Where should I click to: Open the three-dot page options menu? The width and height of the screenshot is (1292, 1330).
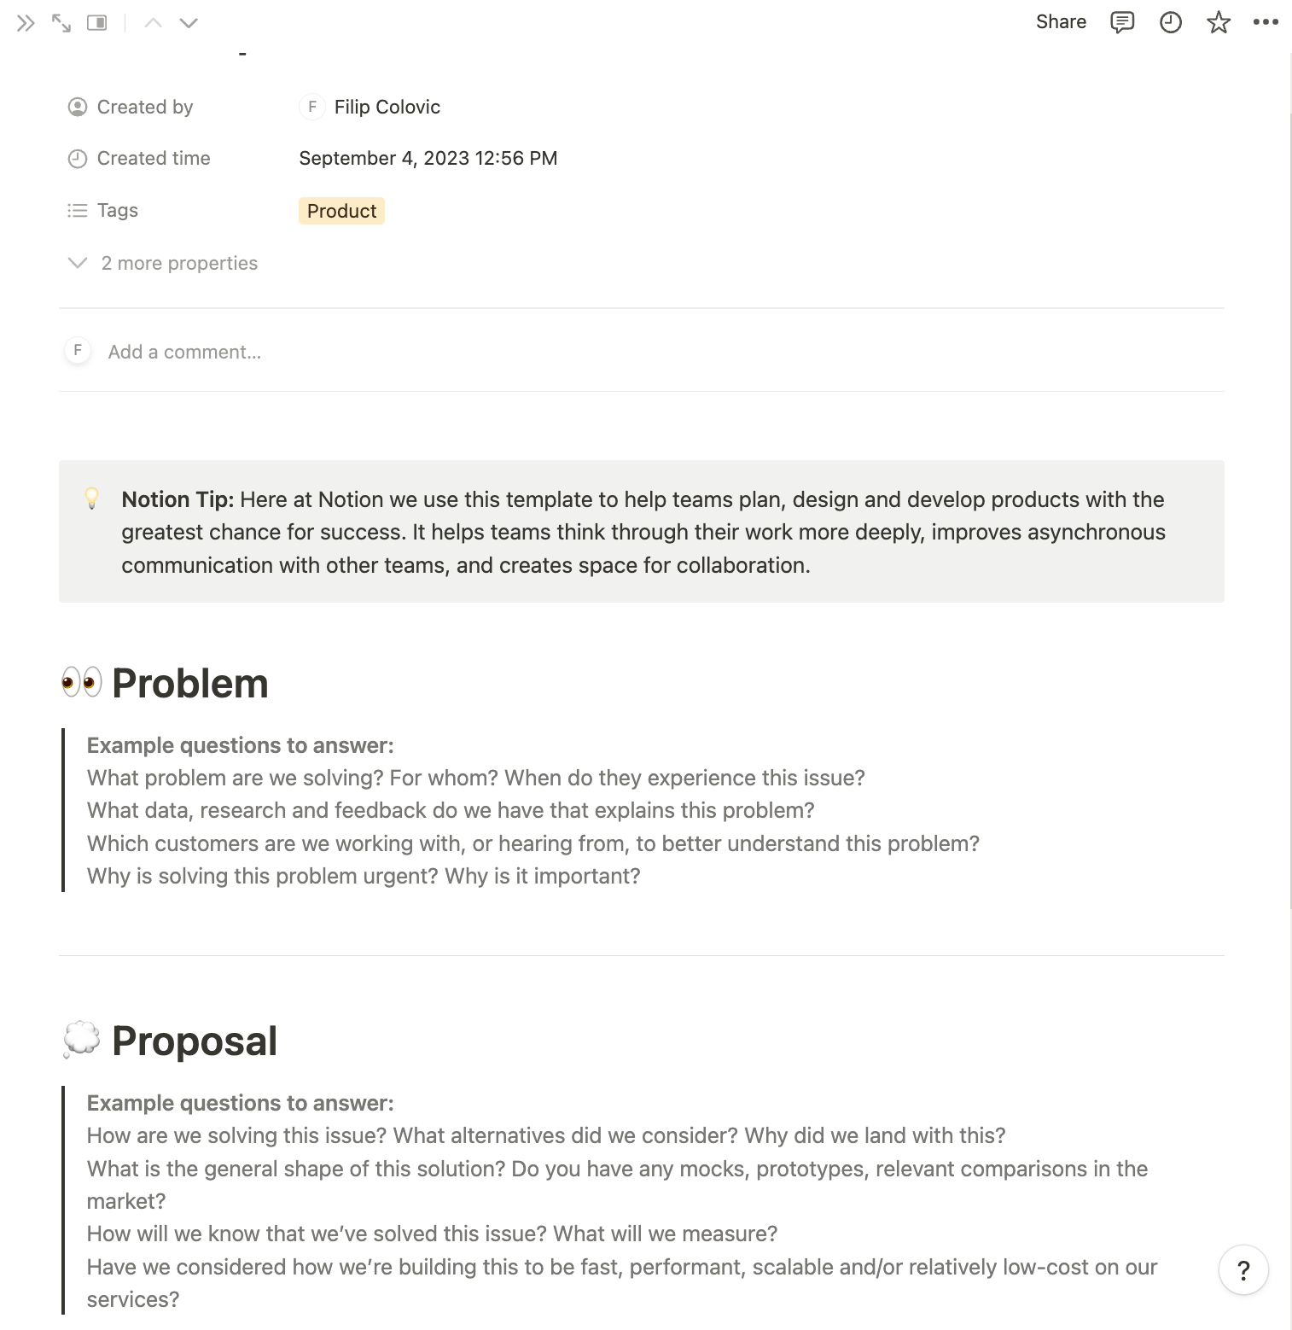coord(1266,22)
